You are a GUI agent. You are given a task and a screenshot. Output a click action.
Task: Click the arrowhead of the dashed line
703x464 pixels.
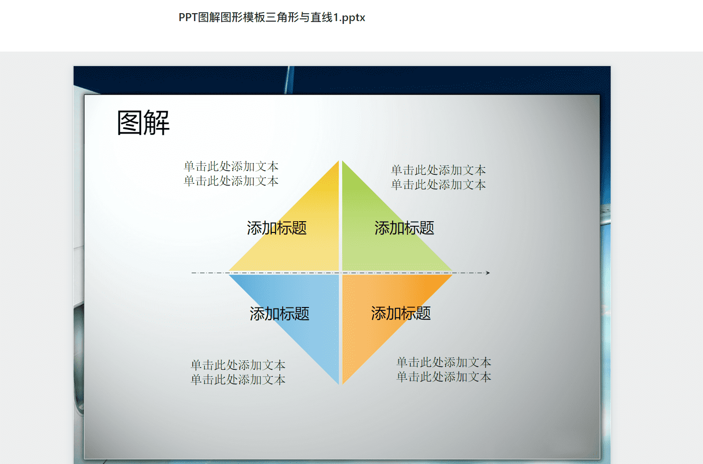[x=488, y=273]
